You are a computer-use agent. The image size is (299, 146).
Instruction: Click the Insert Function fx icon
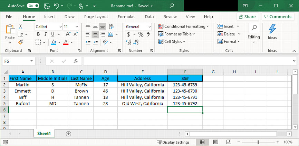tap(76, 61)
